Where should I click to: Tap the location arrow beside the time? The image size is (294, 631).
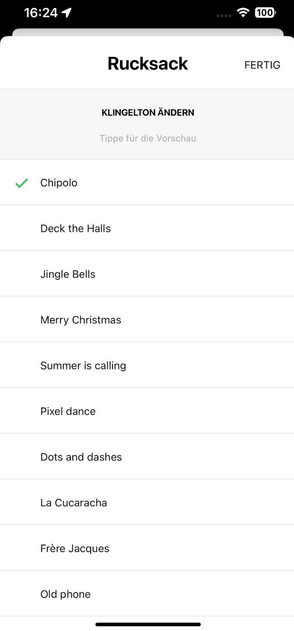(x=67, y=13)
